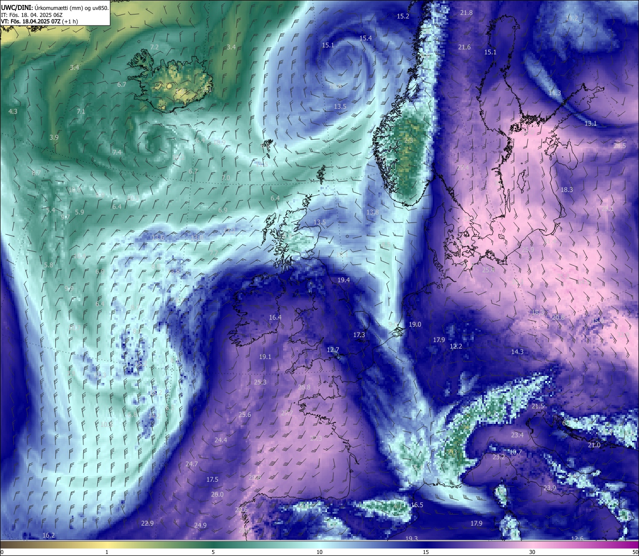
Task: Click the map value "13.8"
Action: (372, 212)
